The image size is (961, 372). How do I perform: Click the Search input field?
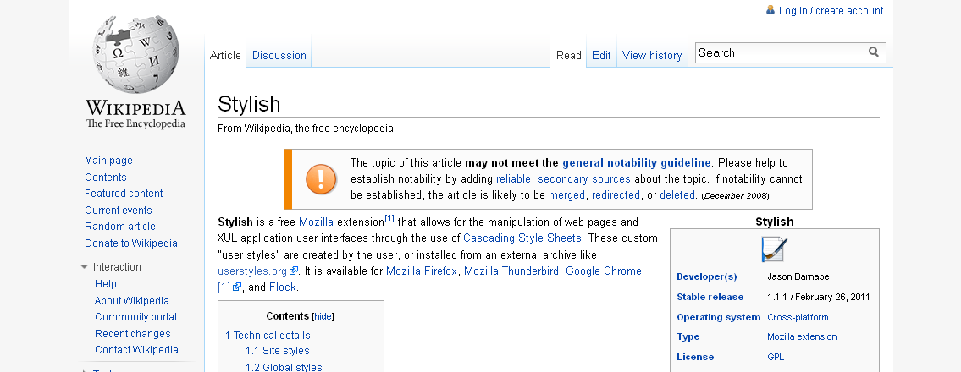(782, 52)
